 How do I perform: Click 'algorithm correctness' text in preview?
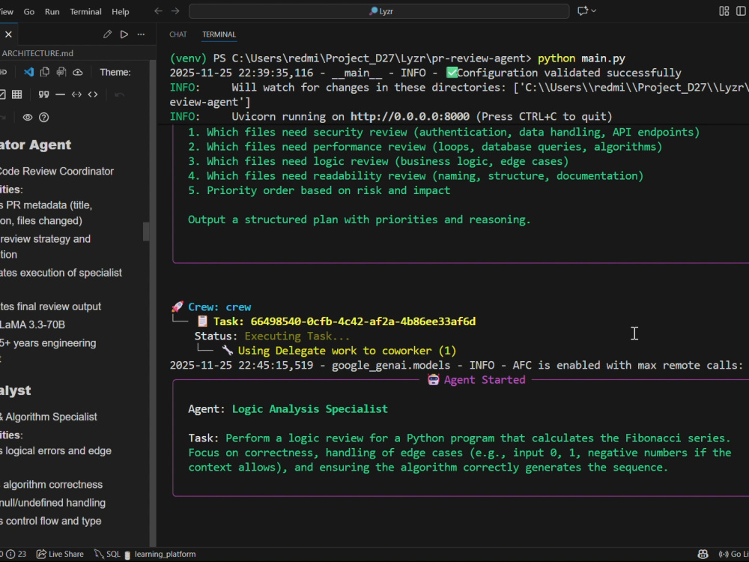pyautogui.click(x=52, y=485)
